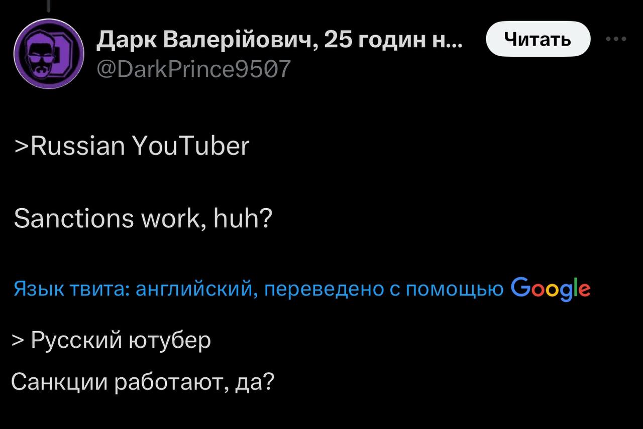Click the colorful Google logo

550,289
